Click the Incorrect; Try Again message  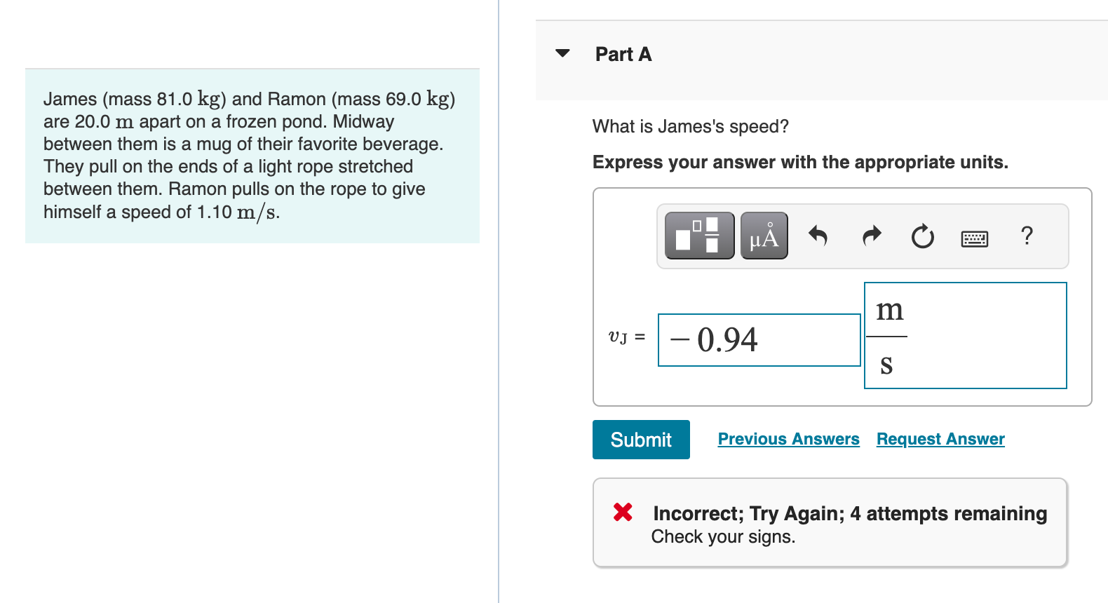(x=849, y=513)
